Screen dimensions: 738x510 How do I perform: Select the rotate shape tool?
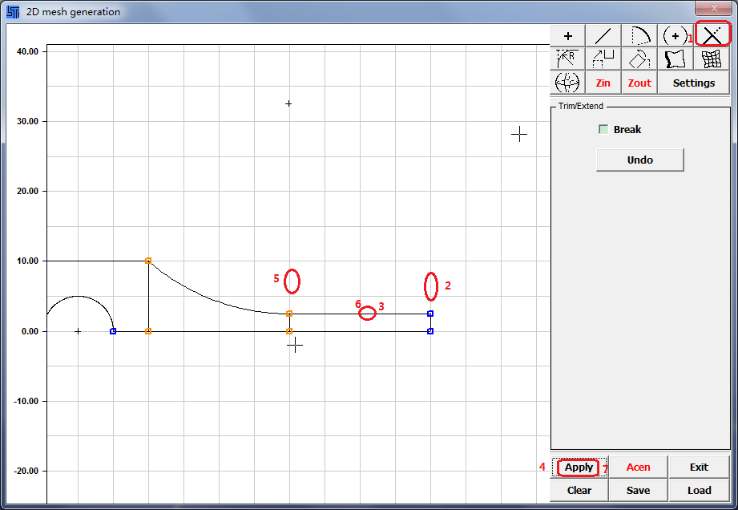pos(639,59)
